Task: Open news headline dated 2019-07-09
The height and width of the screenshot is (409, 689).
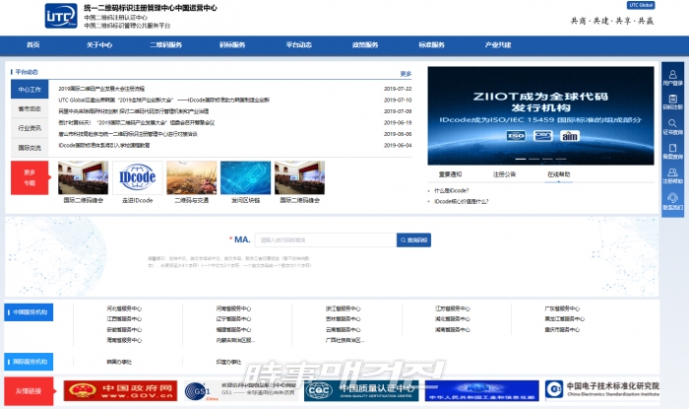Action: (134, 111)
